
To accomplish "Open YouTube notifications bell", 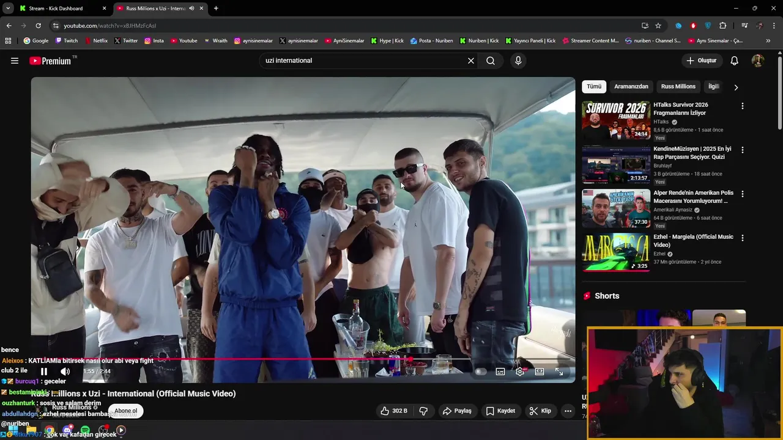I will 735,61.
